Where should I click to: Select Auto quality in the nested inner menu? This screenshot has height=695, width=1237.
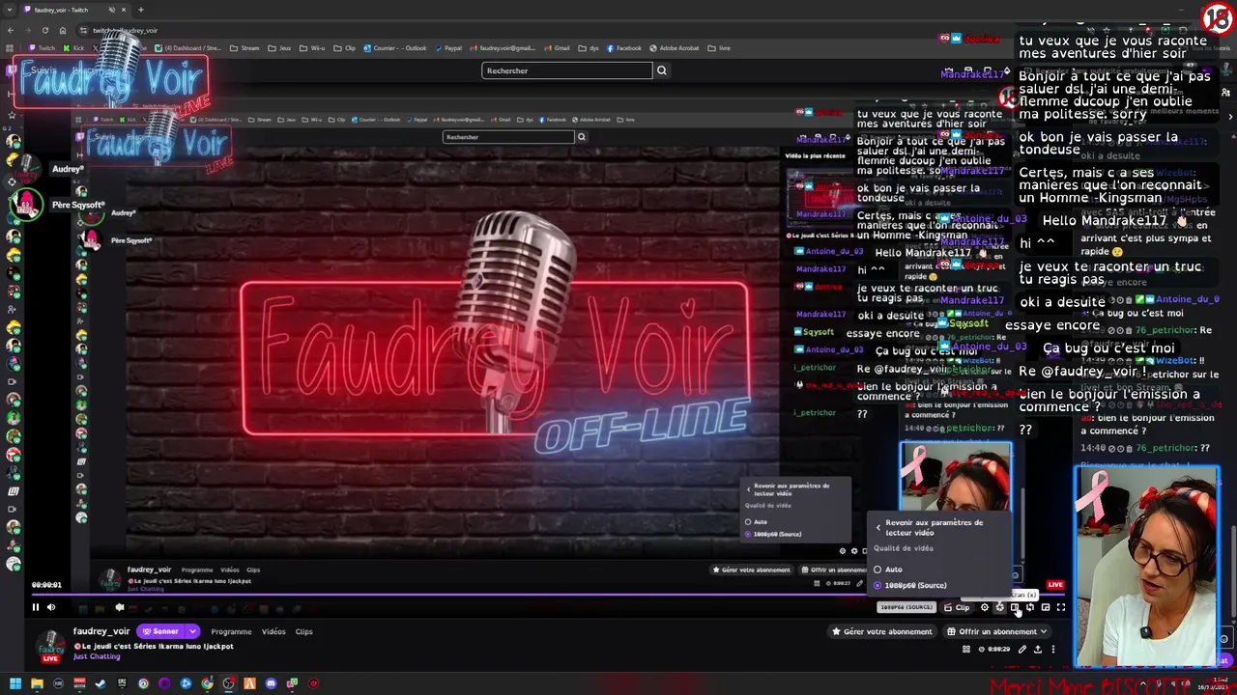click(x=756, y=522)
